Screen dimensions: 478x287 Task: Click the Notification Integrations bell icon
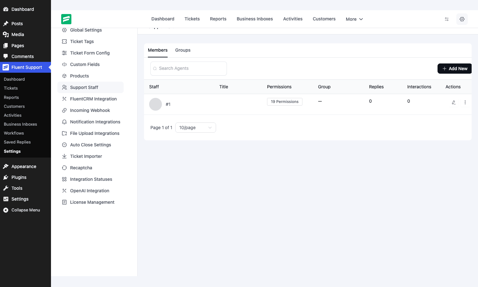coord(64,122)
